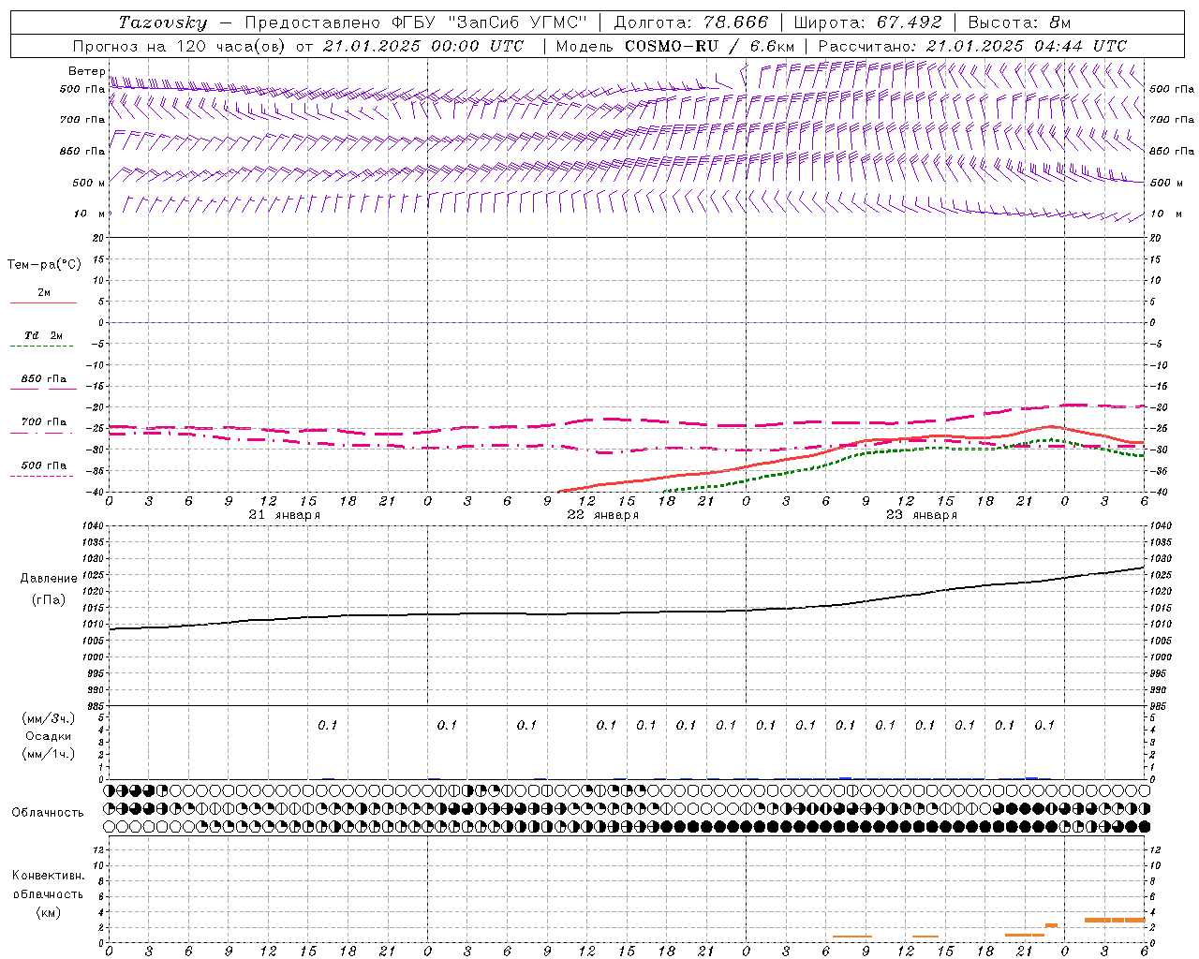Select the 'Предоставлено ФГБУ "ЗапСиб УГМС"' text
The height and width of the screenshot is (959, 1199).
click(x=415, y=22)
